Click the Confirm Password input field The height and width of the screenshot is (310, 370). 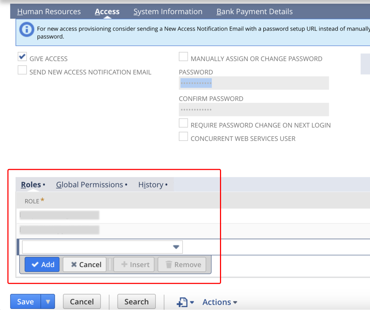click(252, 110)
